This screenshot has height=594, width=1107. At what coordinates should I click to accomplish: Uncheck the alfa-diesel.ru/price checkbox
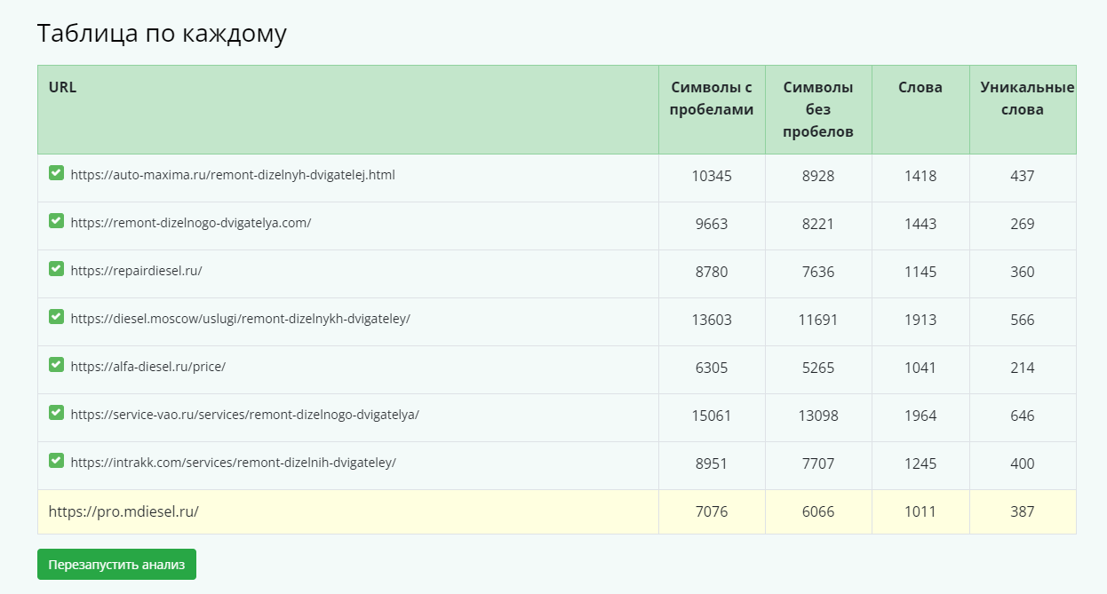[x=56, y=364]
